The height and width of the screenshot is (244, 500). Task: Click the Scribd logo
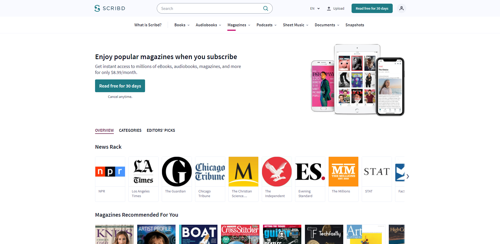coord(110,8)
